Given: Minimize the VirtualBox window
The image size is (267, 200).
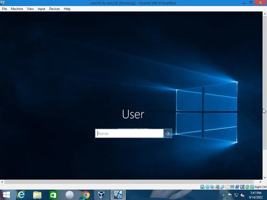Looking at the screenshot, I should pos(244,3).
